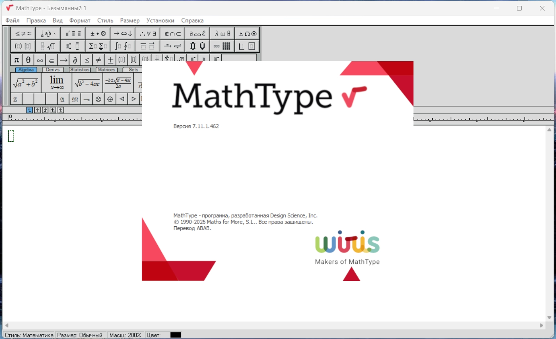Open the set theory symbols palette (∉∩⊂)
Viewport: 556px width, 339px height.
click(173, 34)
